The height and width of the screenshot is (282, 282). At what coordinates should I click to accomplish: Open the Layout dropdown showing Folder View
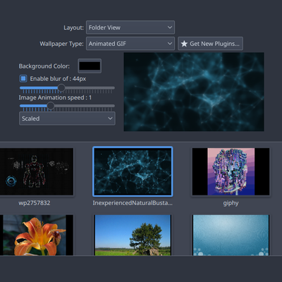[x=130, y=27]
